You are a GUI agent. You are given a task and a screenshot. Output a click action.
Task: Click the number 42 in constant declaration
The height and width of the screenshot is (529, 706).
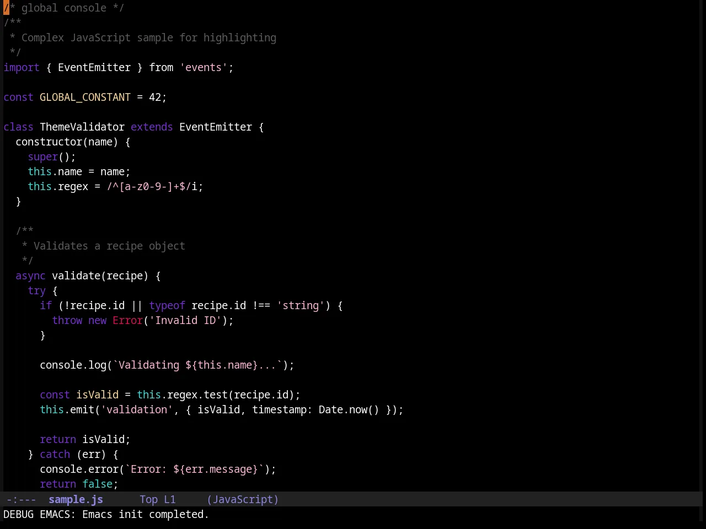point(154,97)
